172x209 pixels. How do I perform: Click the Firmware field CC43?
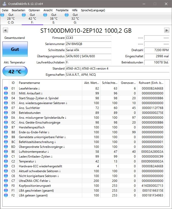88,38
